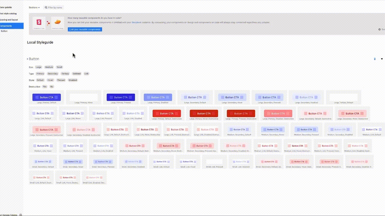The width and height of the screenshot is (385, 216).
Task: Toggle the Disabled state filter chip
Action: pos(72,80)
